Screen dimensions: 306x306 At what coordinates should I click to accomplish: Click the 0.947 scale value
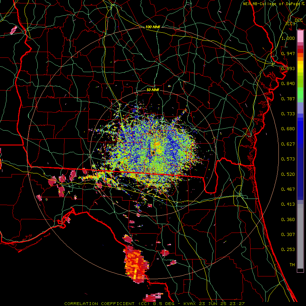288,53
